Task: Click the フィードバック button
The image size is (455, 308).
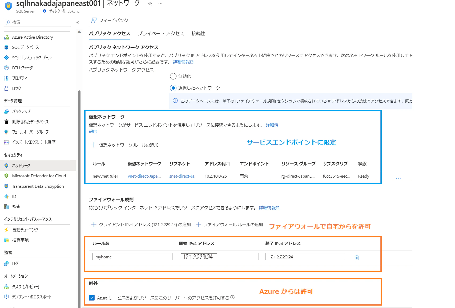Action: [x=110, y=20]
